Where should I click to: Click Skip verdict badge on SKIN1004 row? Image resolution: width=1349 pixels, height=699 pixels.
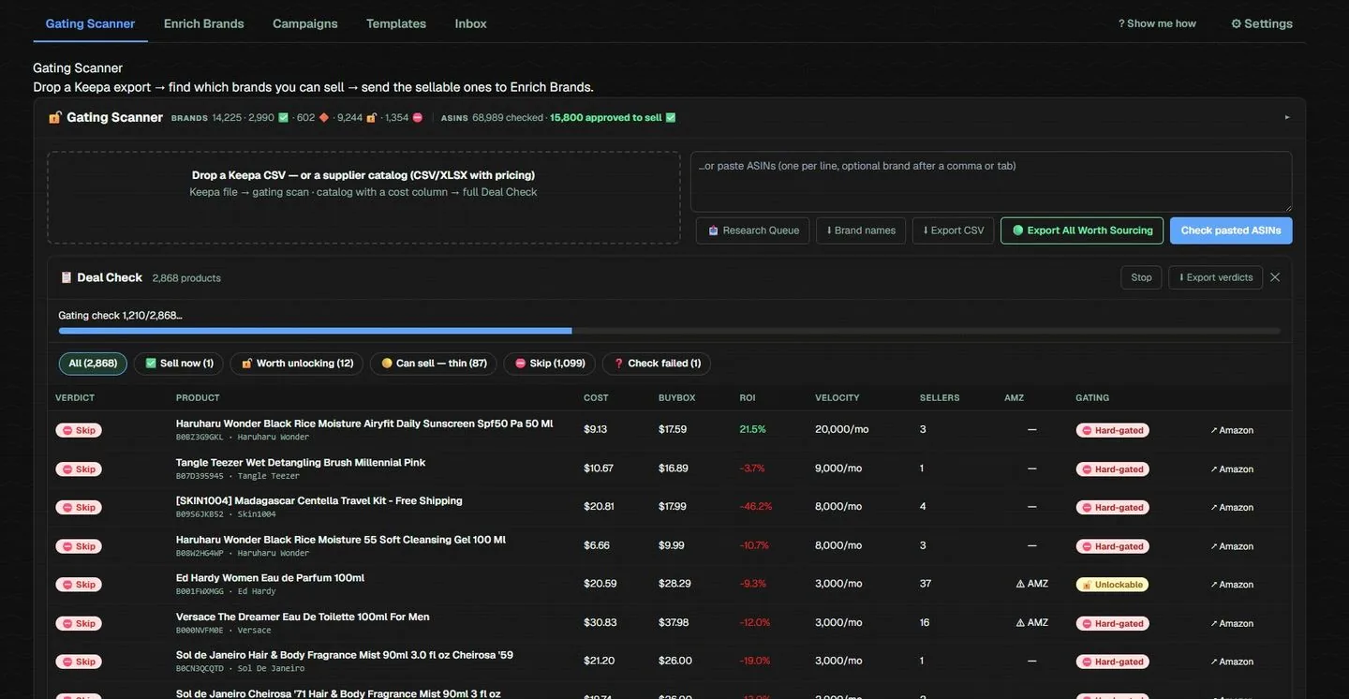click(x=79, y=508)
